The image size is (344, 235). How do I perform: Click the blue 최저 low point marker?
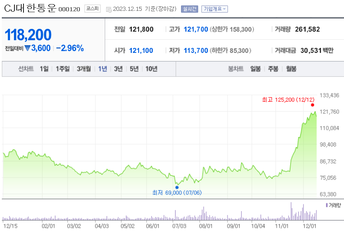pyautogui.click(x=177, y=188)
